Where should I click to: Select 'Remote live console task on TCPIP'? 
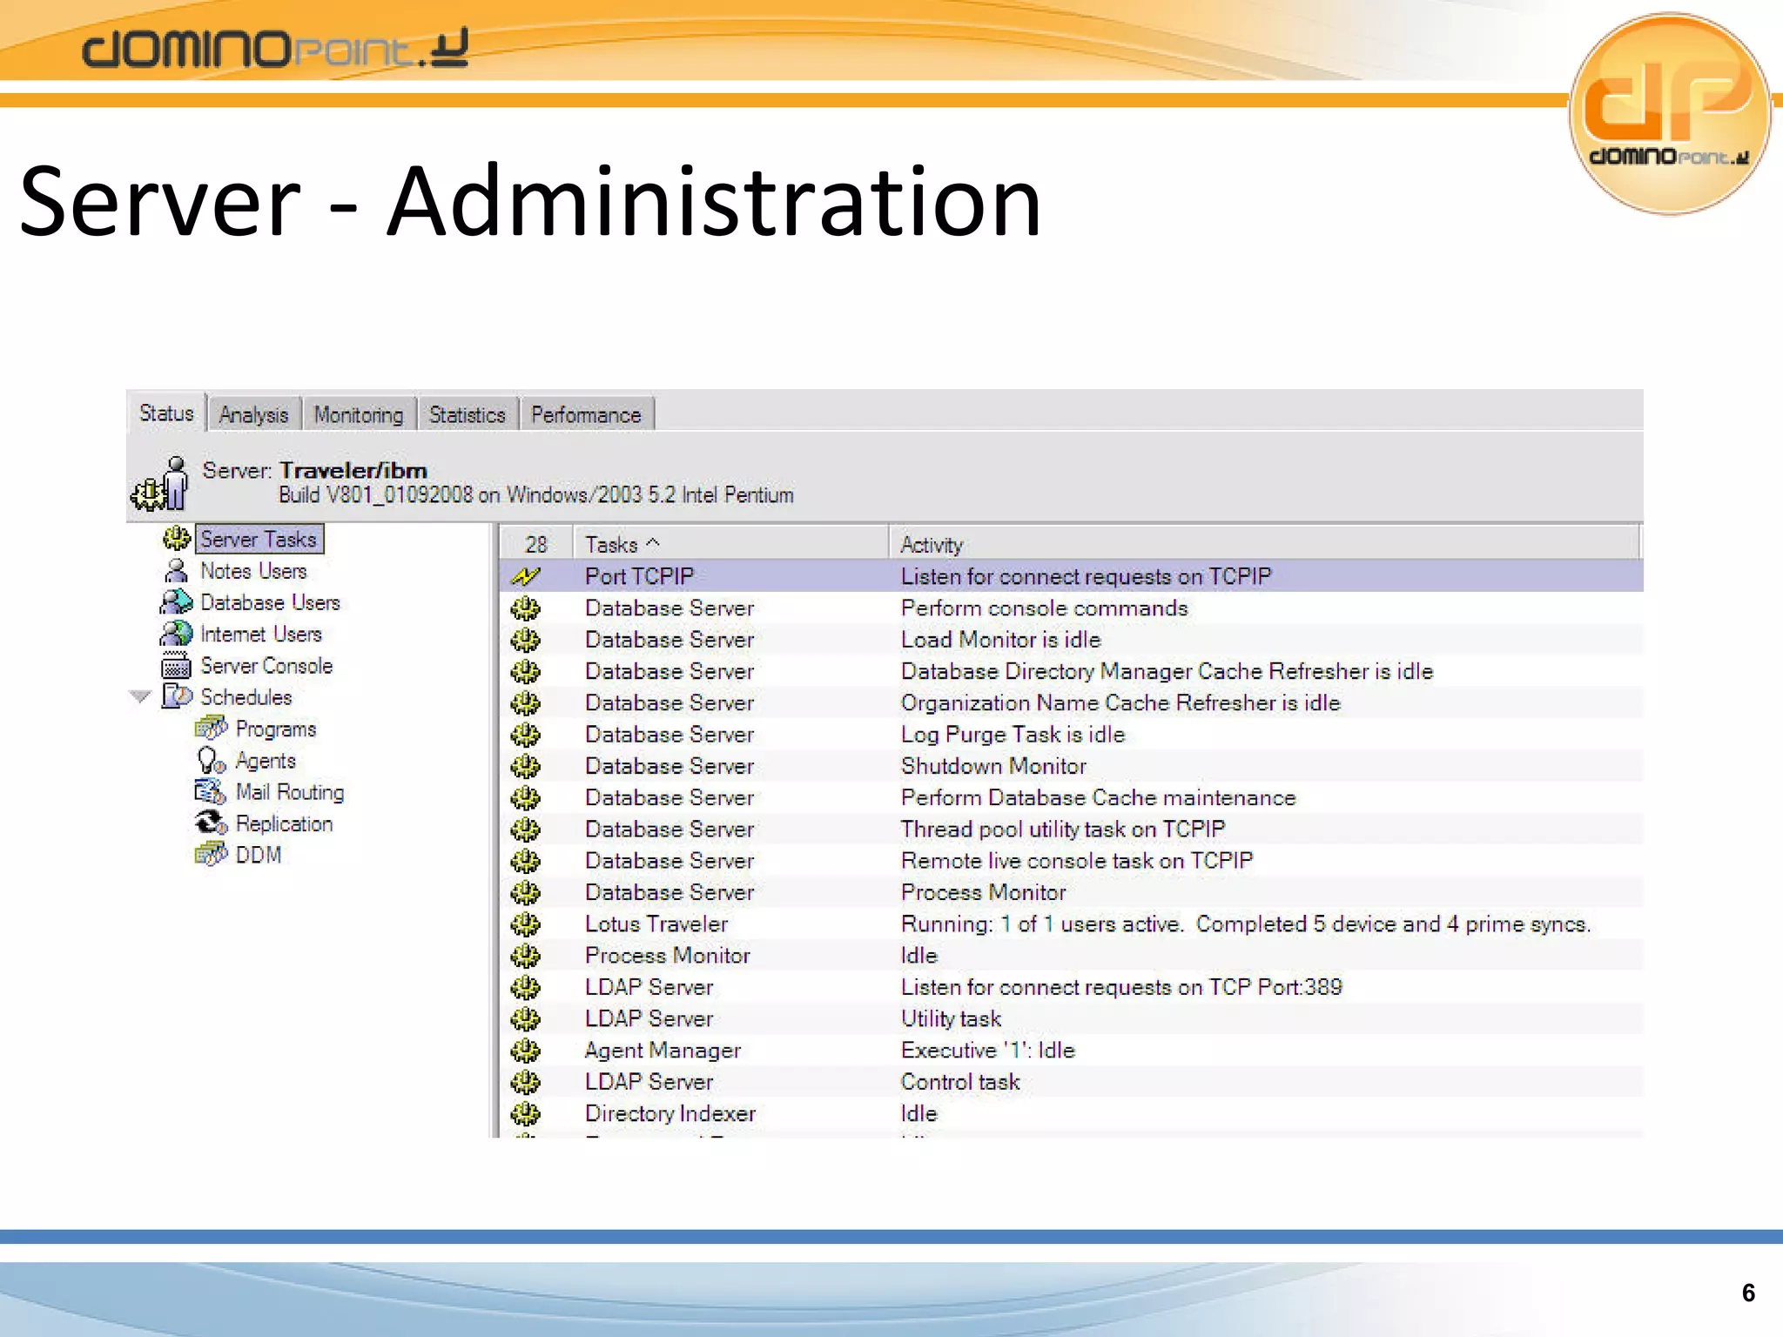(1077, 861)
